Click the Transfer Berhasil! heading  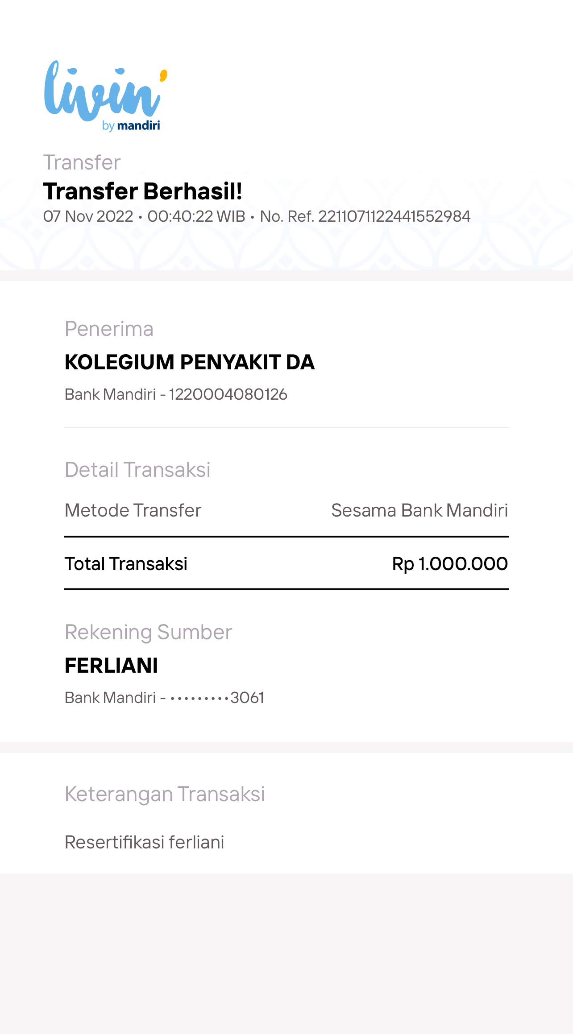[x=143, y=191]
